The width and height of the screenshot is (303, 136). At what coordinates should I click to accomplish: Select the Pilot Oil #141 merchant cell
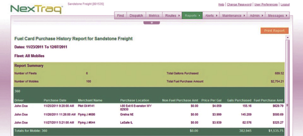(x=86, y=106)
